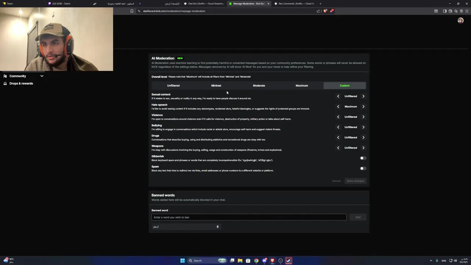Click the 'AI Moderation' heading
The height and width of the screenshot is (265, 471).
[163, 58]
